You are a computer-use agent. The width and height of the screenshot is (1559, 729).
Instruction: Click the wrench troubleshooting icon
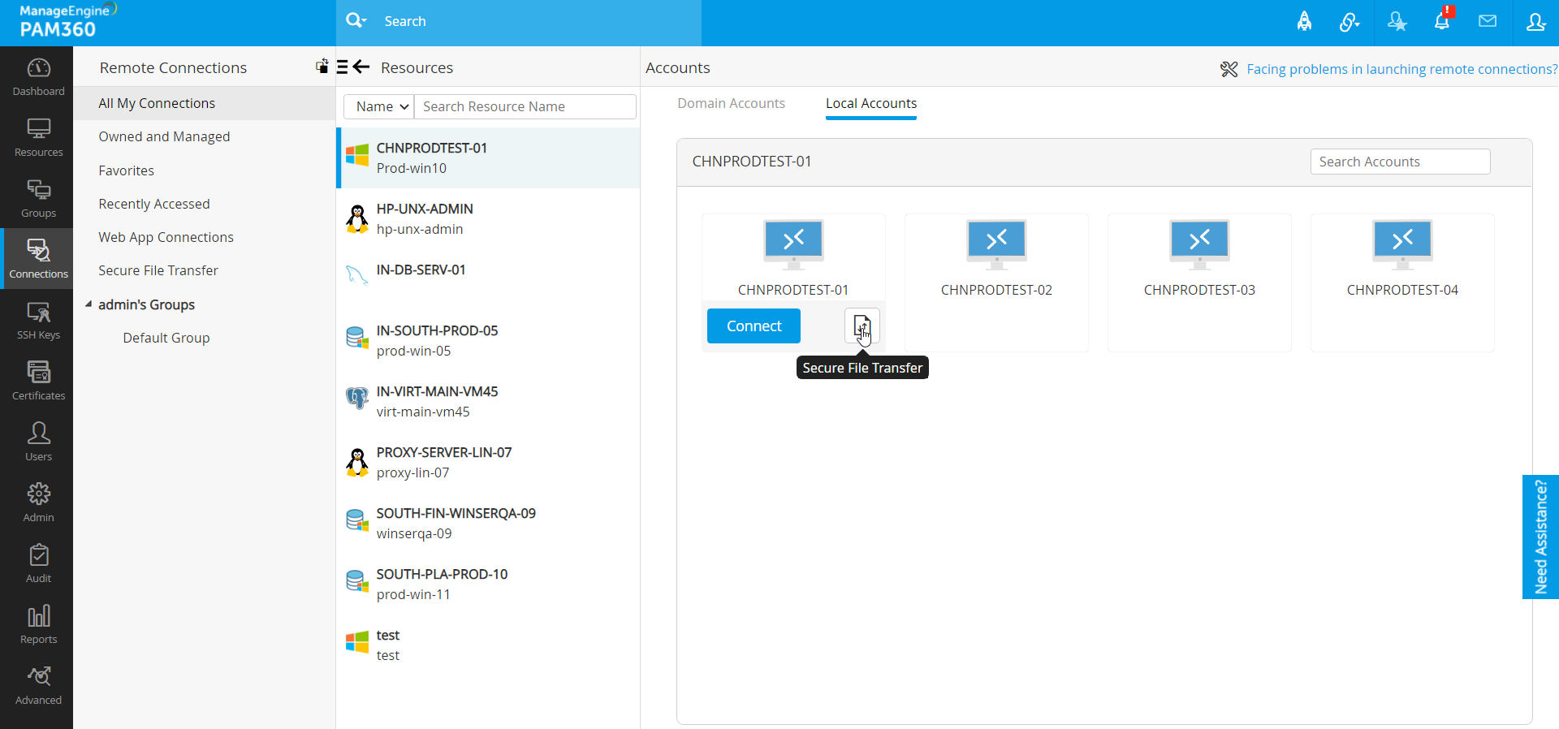pyautogui.click(x=1229, y=69)
